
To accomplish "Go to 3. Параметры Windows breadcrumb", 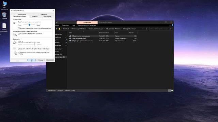I will (113, 29).
